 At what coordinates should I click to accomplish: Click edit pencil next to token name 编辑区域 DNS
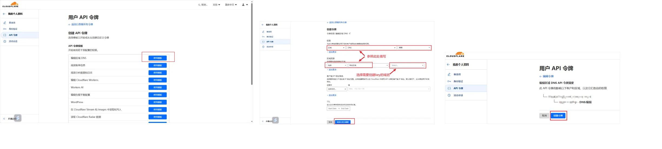click(350, 33)
